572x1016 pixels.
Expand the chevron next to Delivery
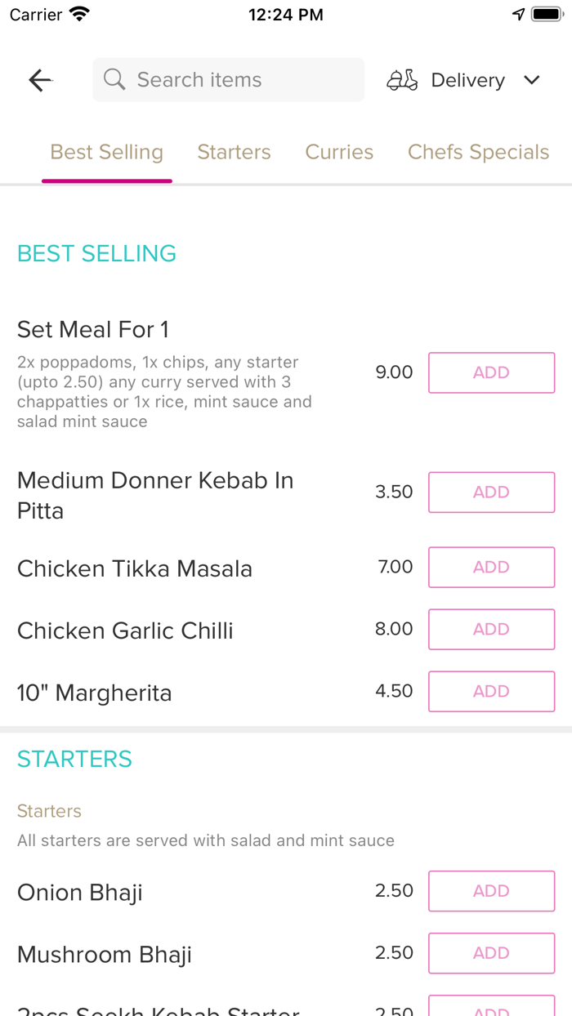(x=531, y=80)
